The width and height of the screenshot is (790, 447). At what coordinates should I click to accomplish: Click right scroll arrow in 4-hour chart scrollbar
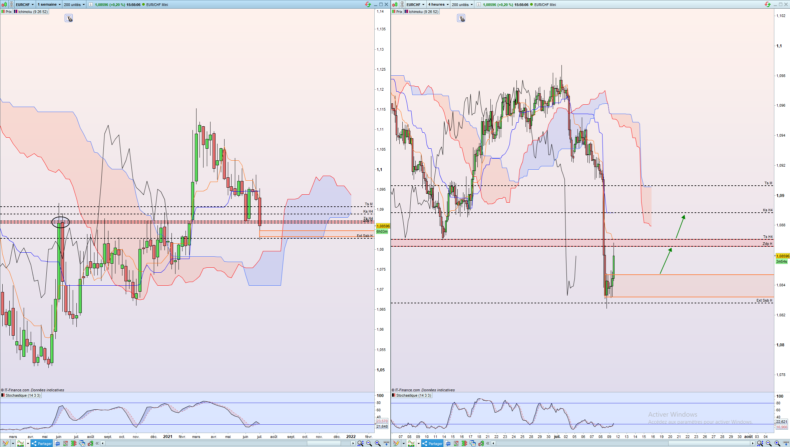click(753, 443)
